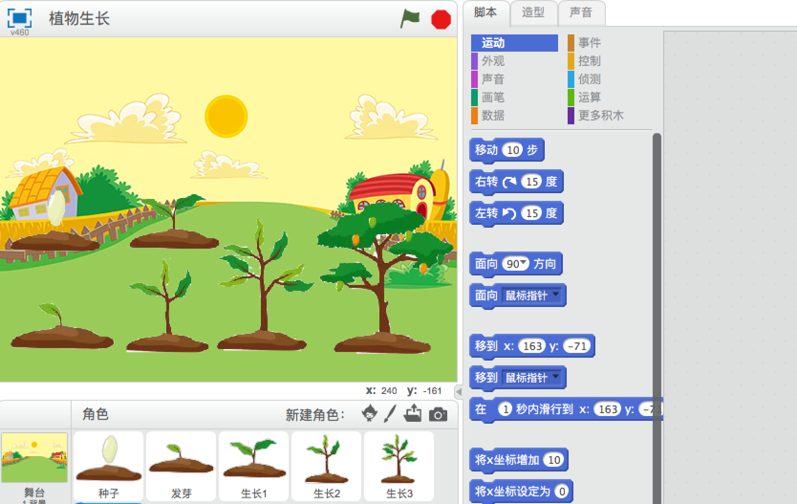Switch to the 脚本 tab
Image resolution: width=797 pixels, height=504 pixels.
485,12
